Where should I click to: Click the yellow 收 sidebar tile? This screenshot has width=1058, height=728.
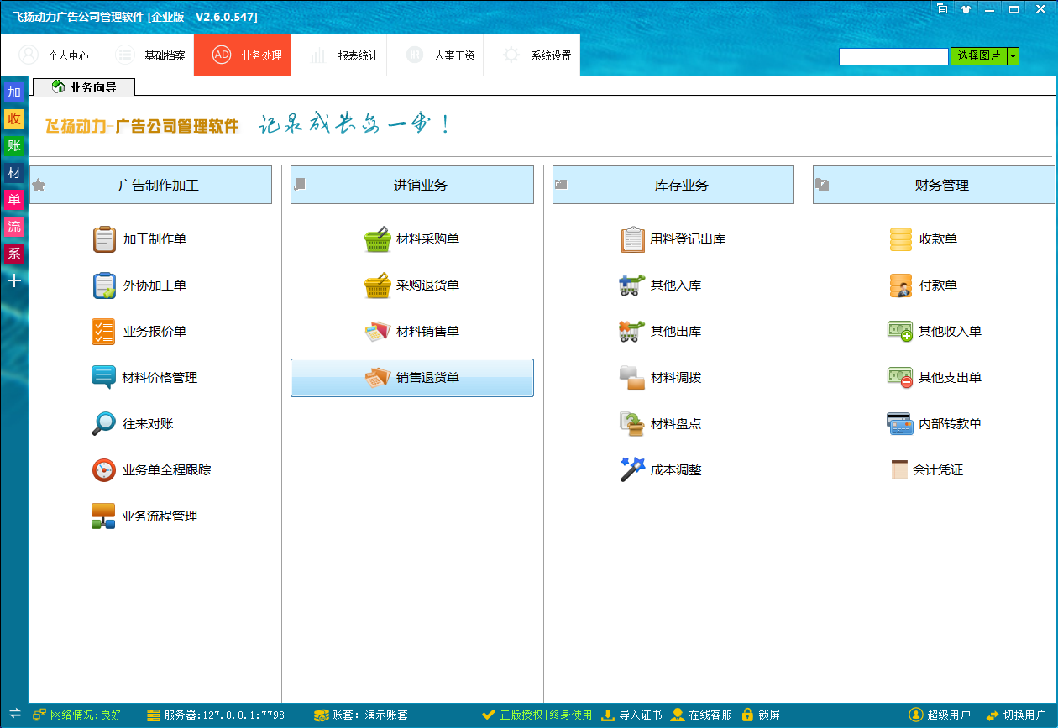(x=14, y=119)
